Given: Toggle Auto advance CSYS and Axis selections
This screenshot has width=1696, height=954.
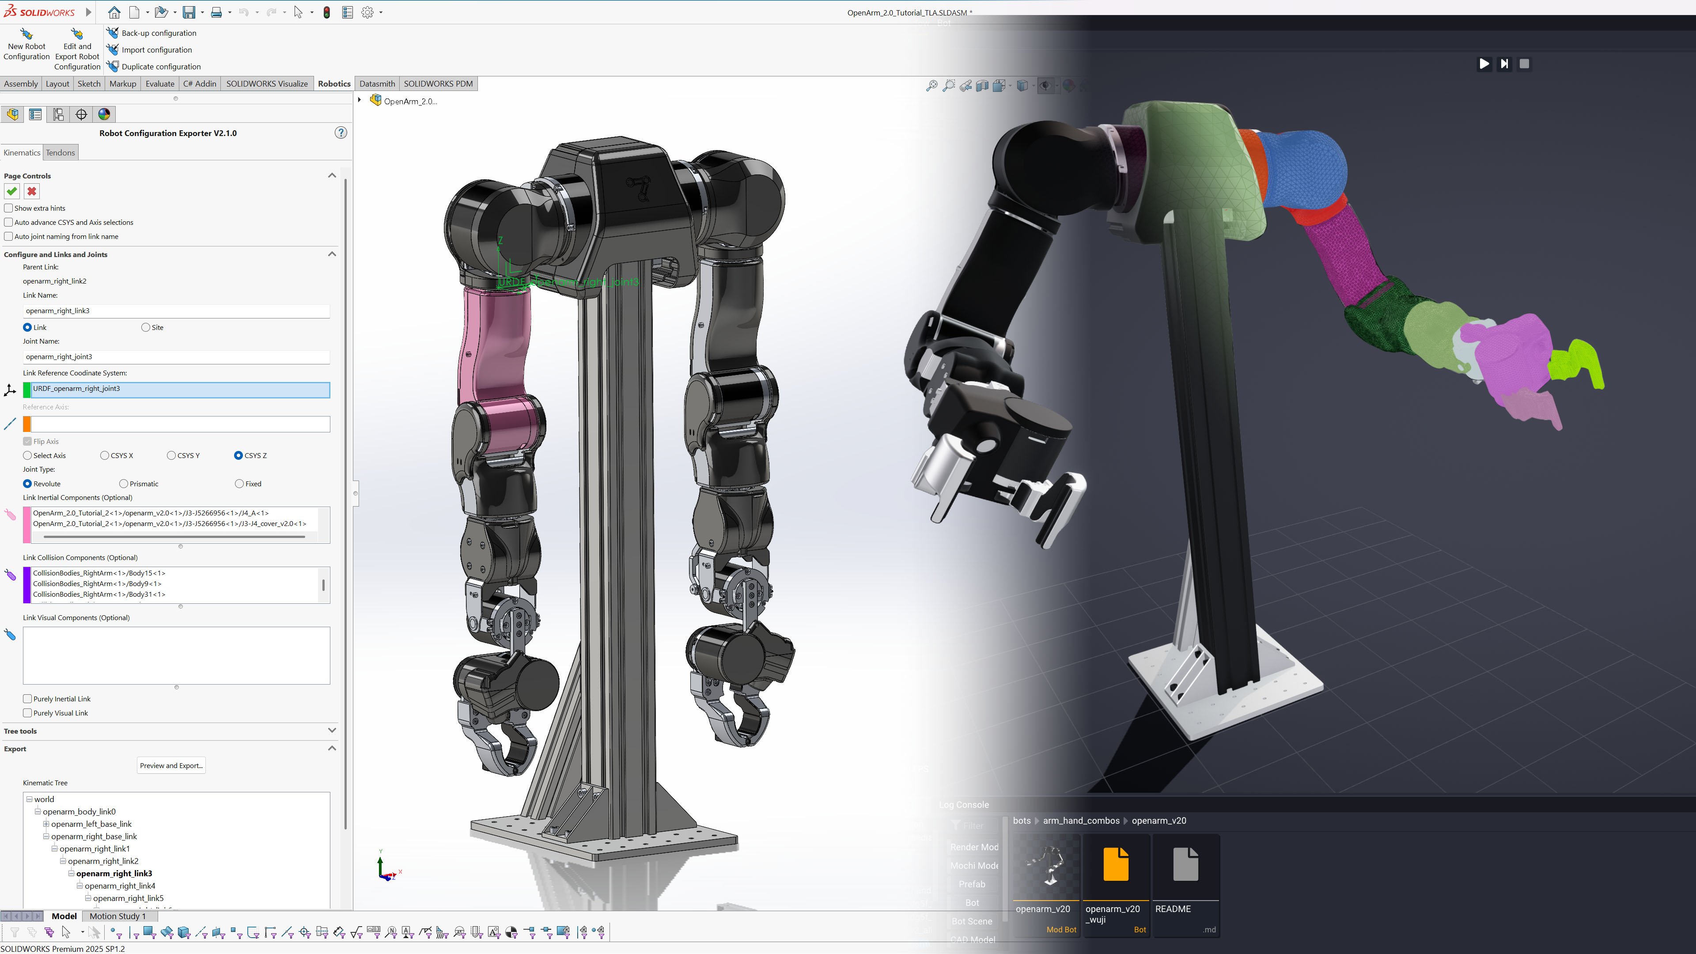Looking at the screenshot, I should pyautogui.click(x=8, y=223).
